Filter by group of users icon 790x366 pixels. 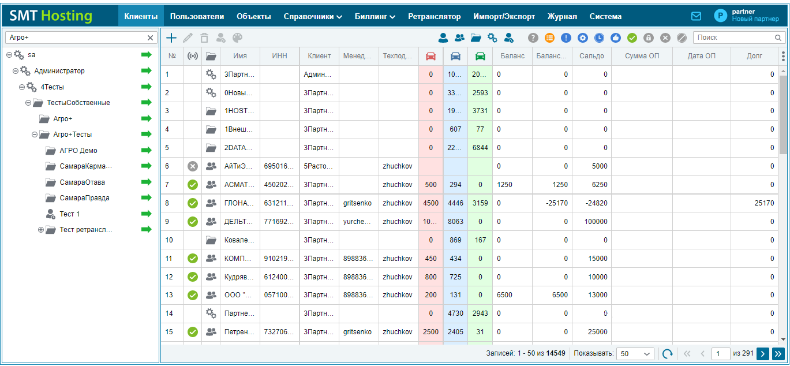[x=459, y=38]
